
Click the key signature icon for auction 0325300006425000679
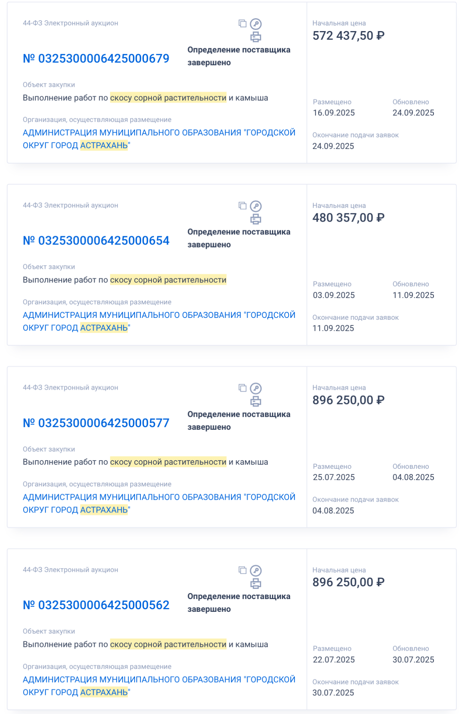tap(256, 24)
